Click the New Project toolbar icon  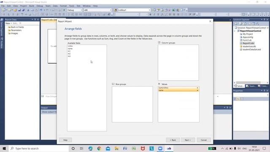point(4,10)
